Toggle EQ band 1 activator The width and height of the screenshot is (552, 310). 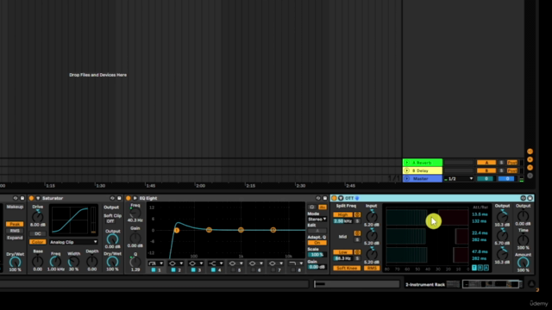click(154, 270)
